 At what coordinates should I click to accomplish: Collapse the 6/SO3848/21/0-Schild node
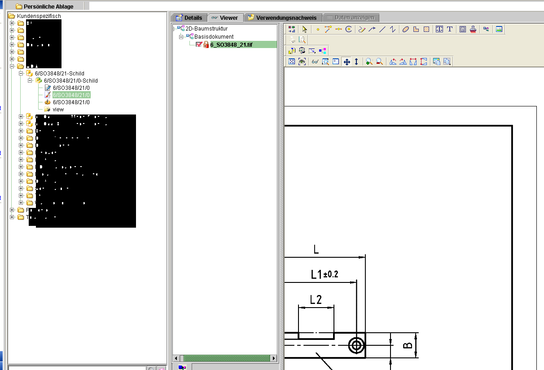point(30,80)
